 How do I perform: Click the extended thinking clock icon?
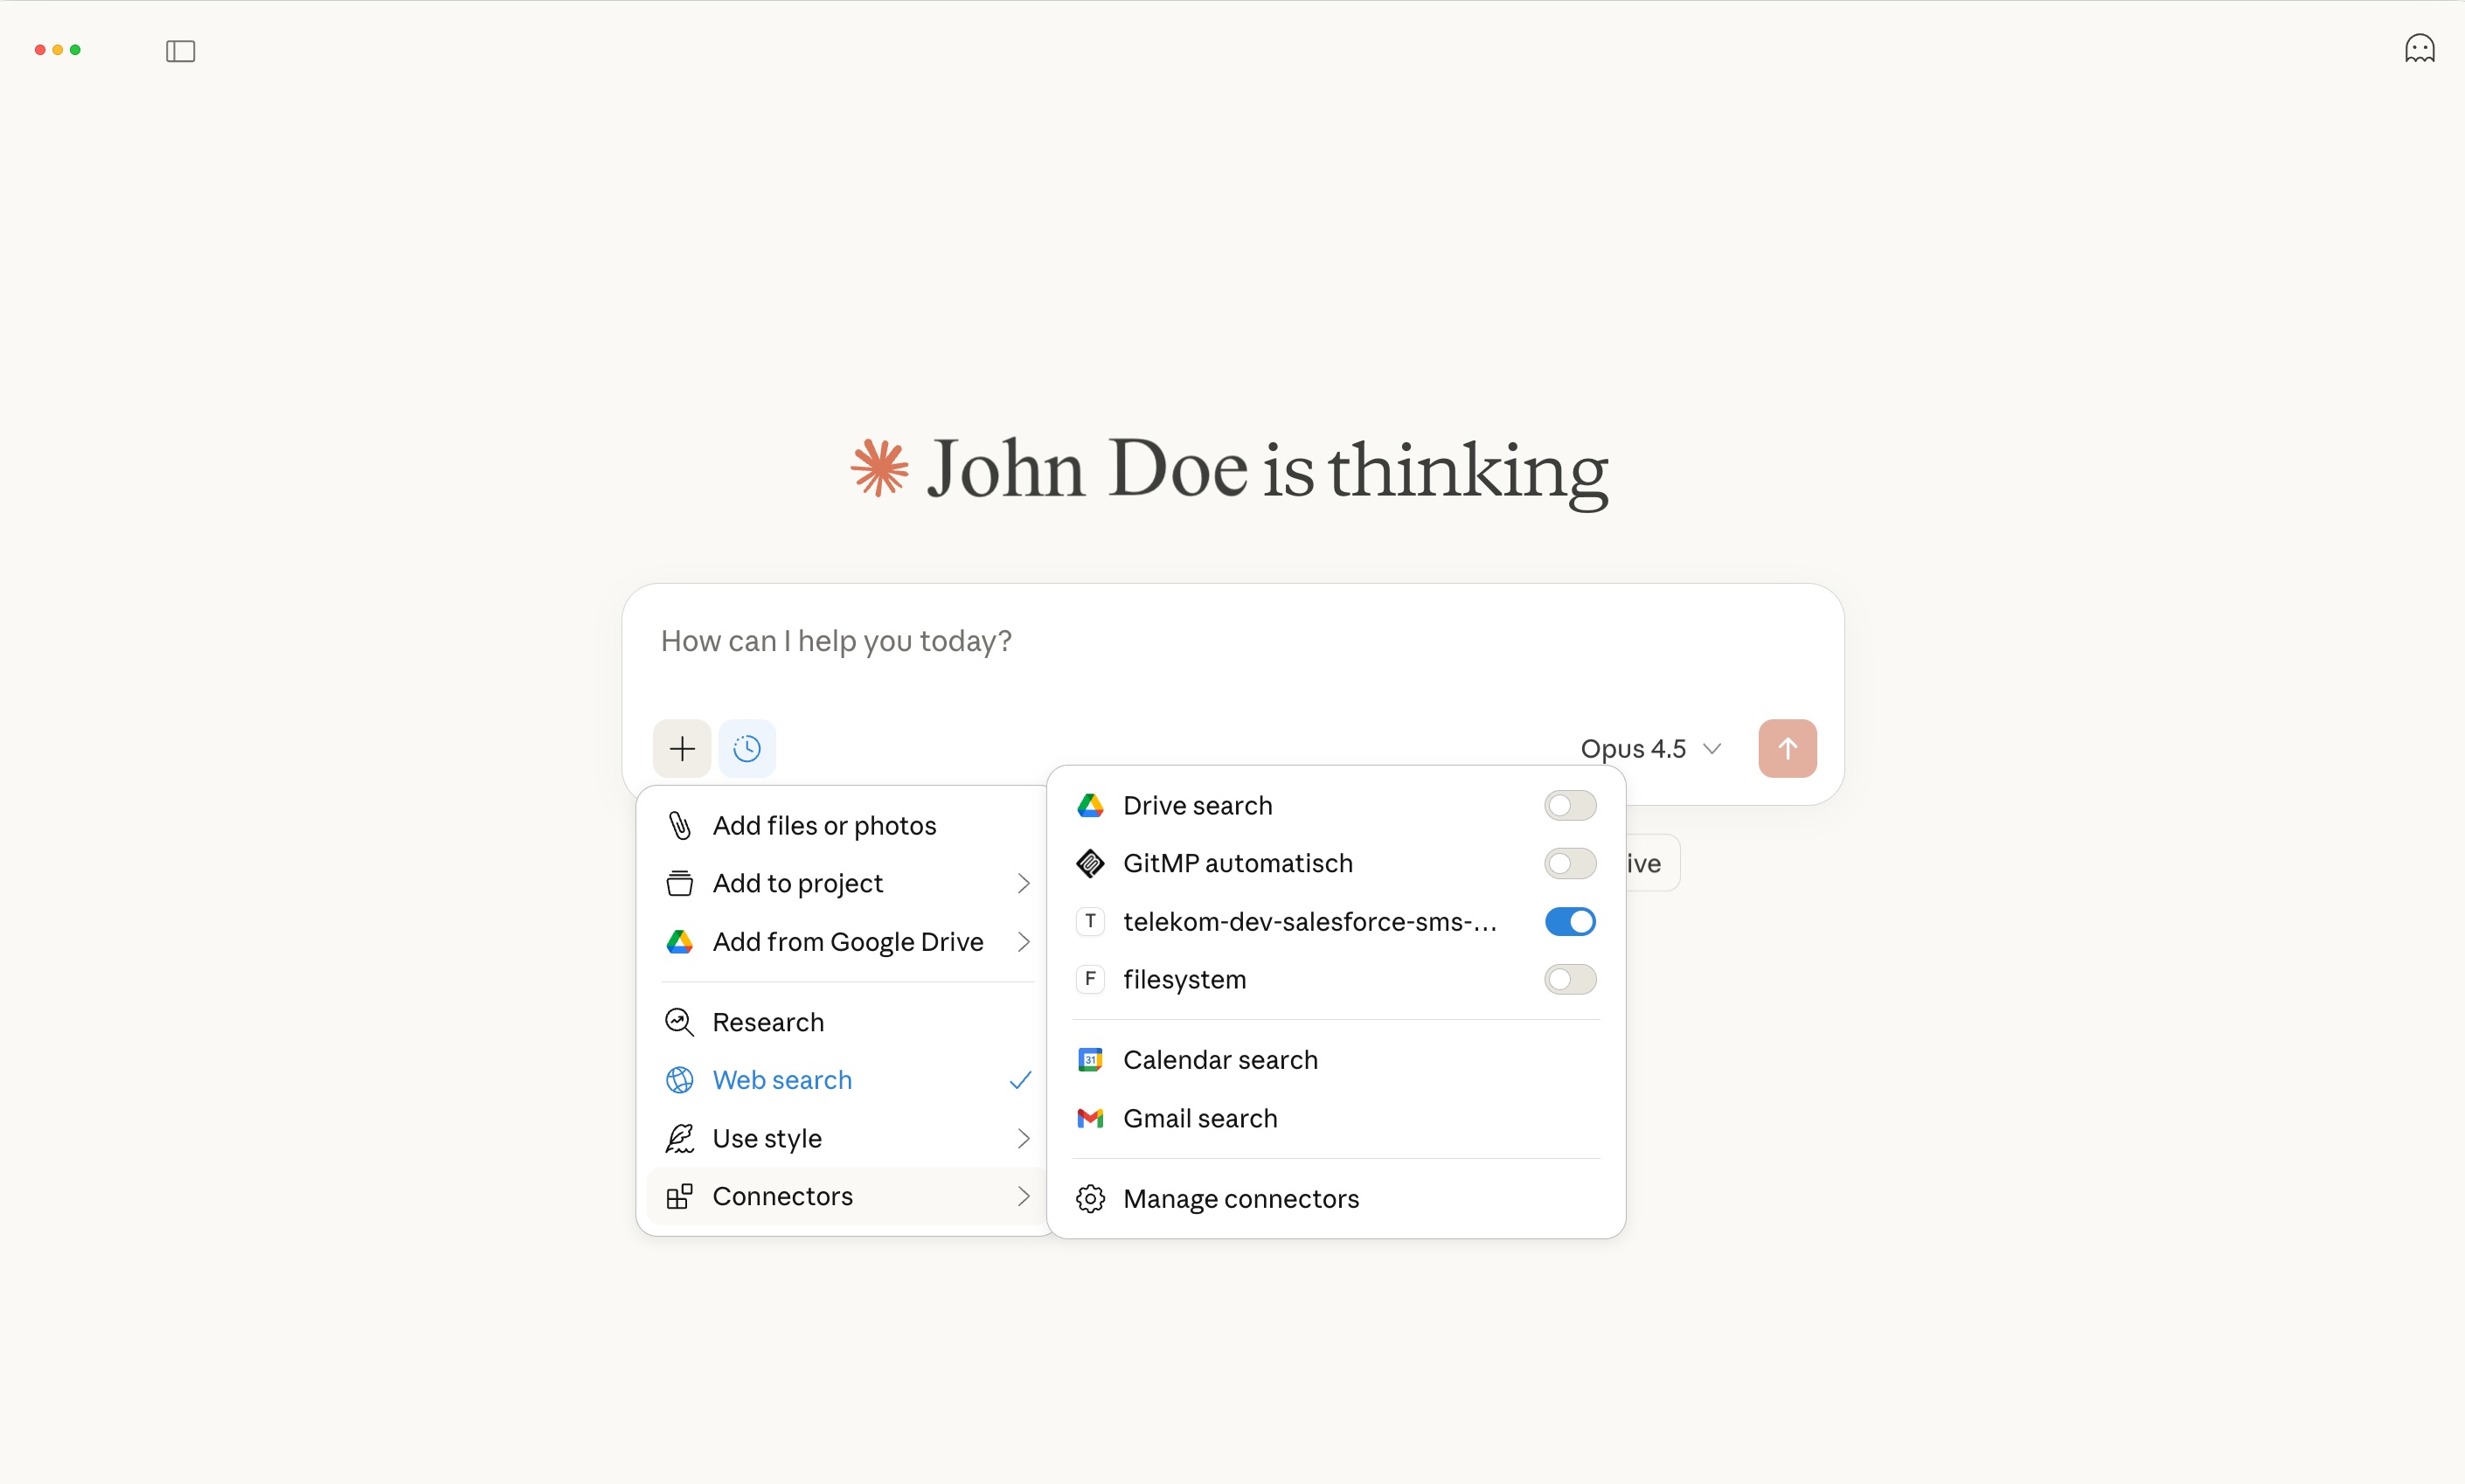point(746,748)
